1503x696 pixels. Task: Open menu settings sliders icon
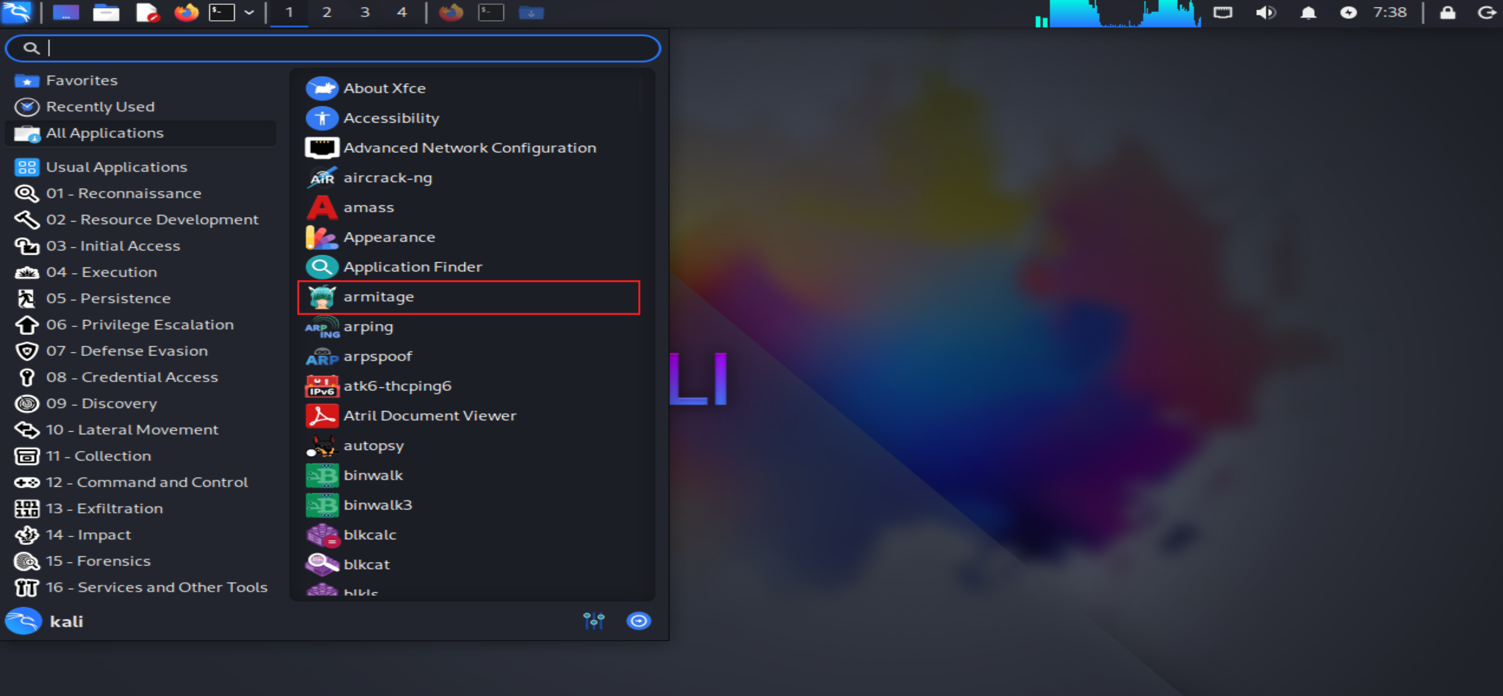point(593,621)
